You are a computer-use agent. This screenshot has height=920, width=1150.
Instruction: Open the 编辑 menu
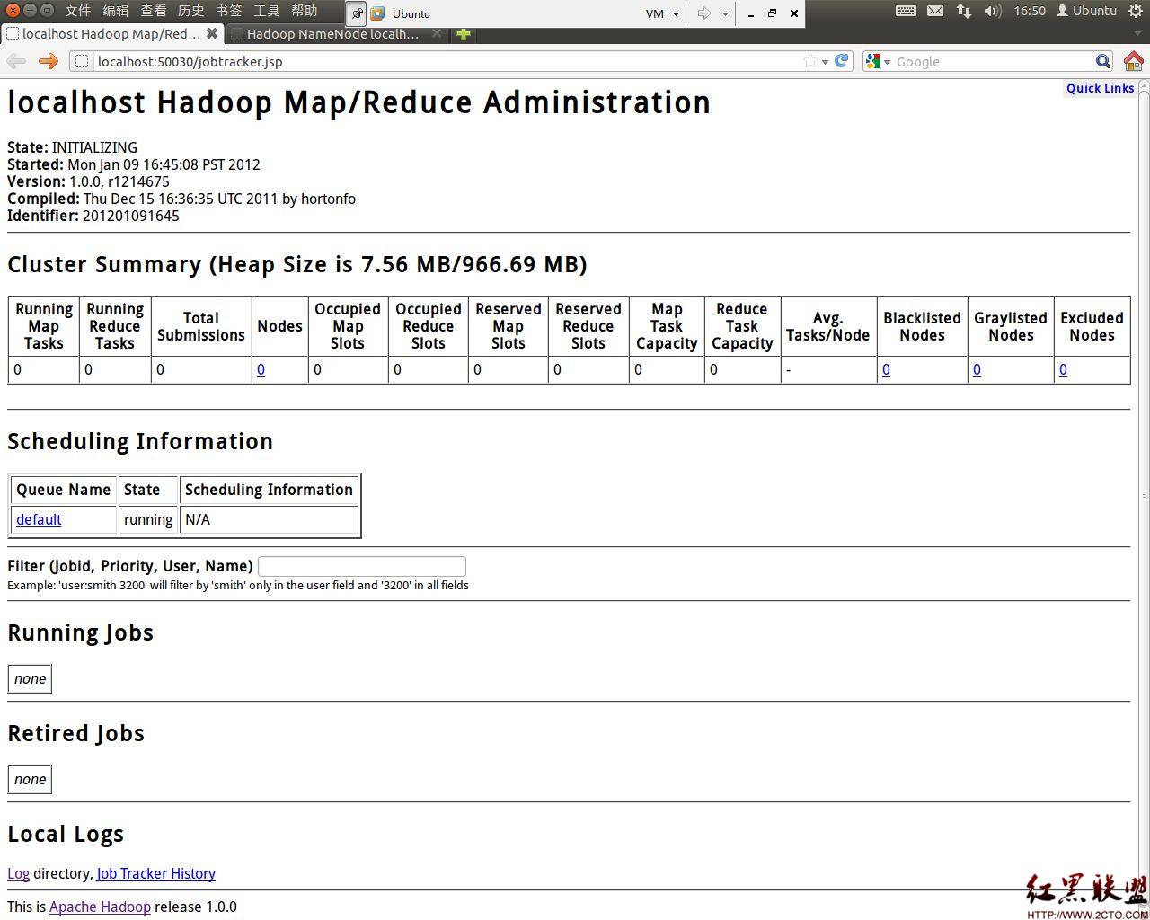[116, 11]
